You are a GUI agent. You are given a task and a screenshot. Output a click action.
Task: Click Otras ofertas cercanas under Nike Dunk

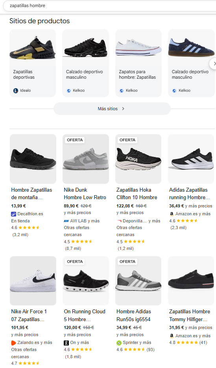coord(76,231)
